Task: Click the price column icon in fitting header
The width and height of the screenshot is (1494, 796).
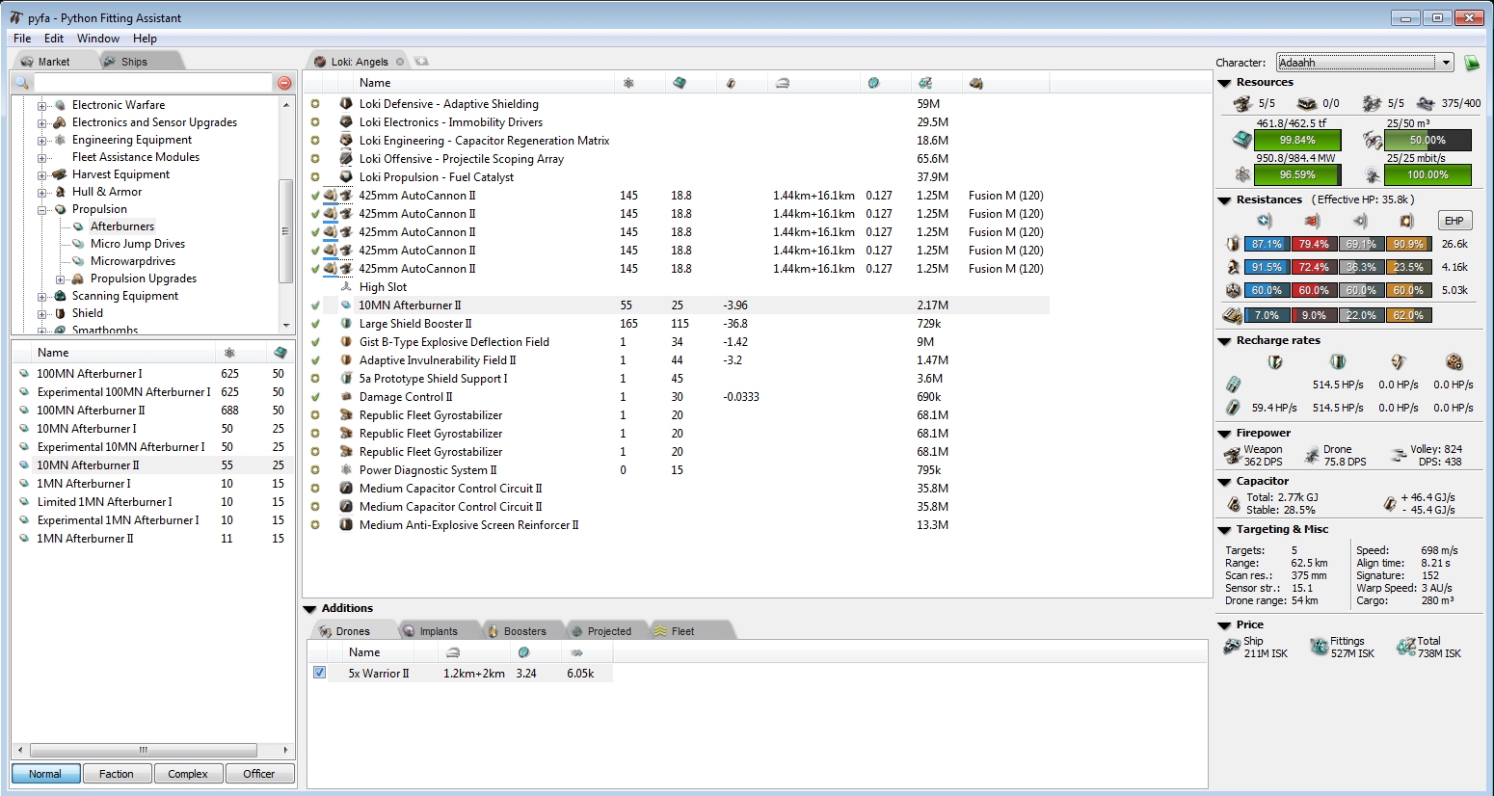Action: tap(925, 83)
